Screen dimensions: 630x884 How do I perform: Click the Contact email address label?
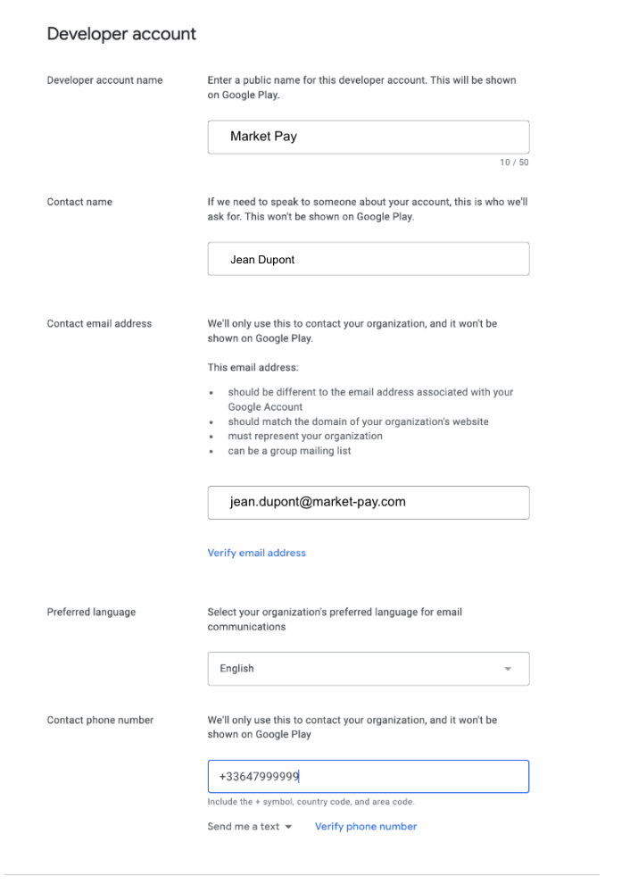click(99, 323)
